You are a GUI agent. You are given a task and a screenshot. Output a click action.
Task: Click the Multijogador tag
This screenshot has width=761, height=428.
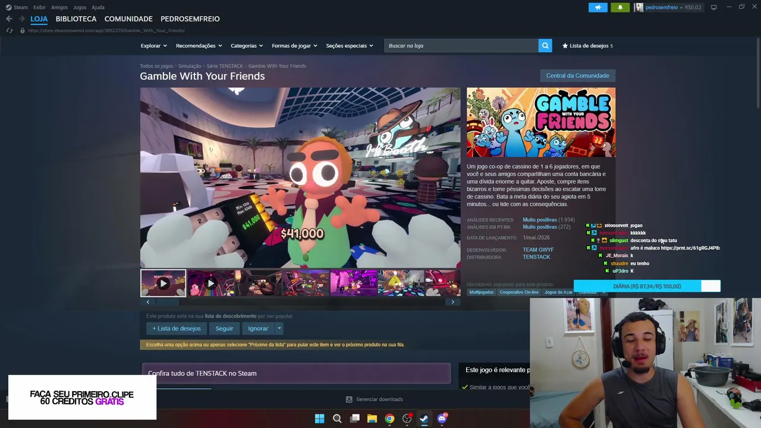(x=482, y=292)
